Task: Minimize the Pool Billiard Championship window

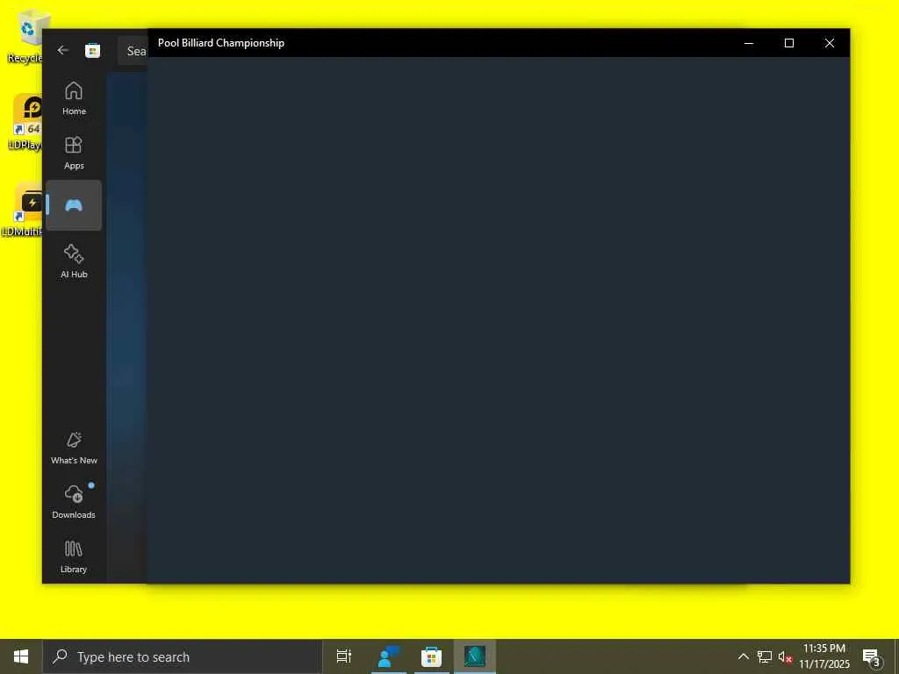Action: click(749, 43)
